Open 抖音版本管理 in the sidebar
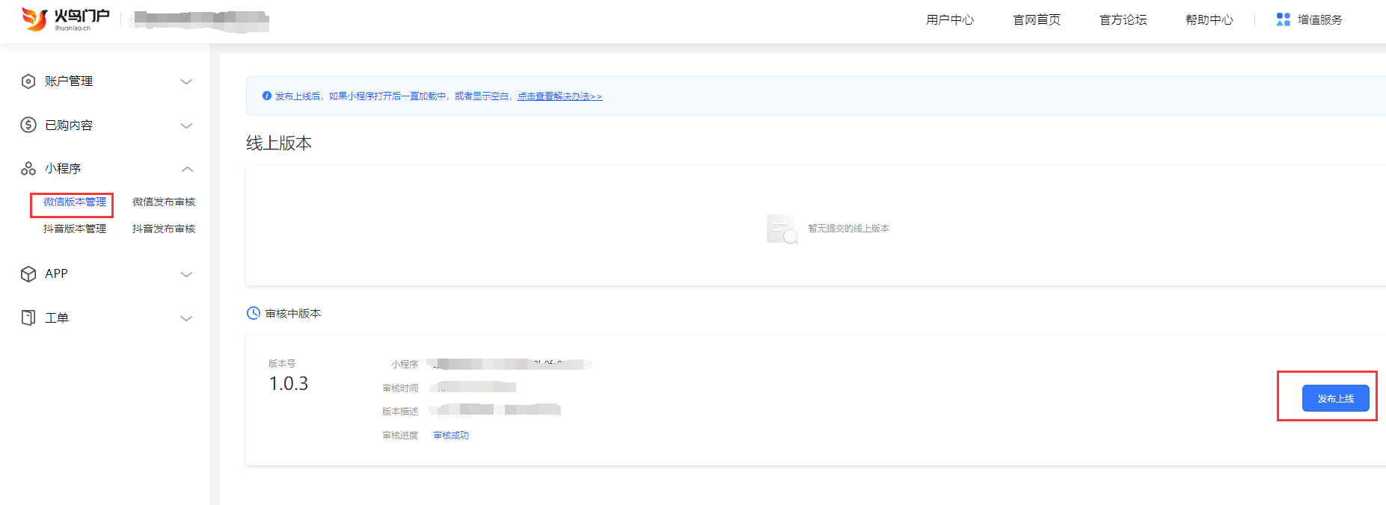 [75, 229]
